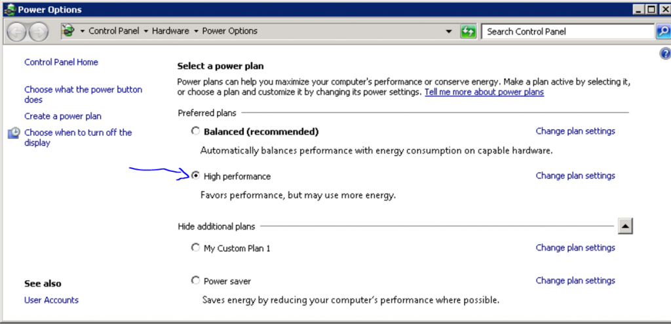Click the Back navigation arrow button
Image resolution: width=671 pixels, height=324 pixels.
(17, 31)
